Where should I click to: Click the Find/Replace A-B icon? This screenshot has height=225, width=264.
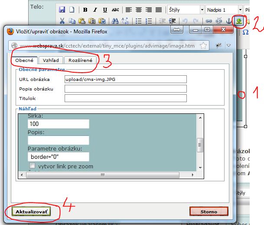[125, 21]
